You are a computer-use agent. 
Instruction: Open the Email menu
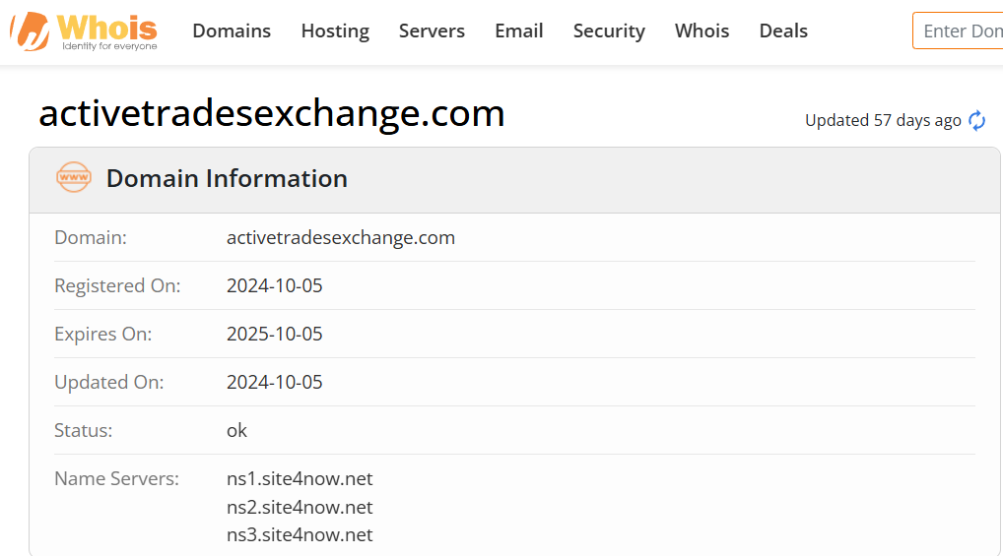[x=519, y=31]
